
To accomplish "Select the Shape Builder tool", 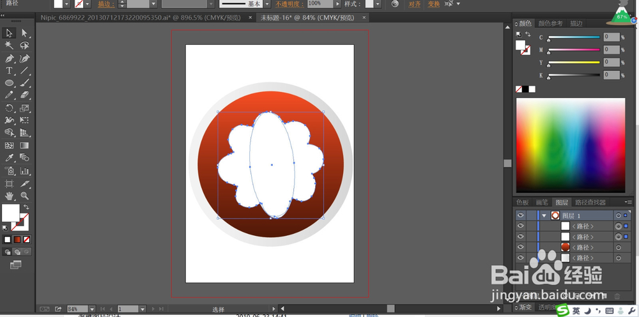I will [x=9, y=132].
